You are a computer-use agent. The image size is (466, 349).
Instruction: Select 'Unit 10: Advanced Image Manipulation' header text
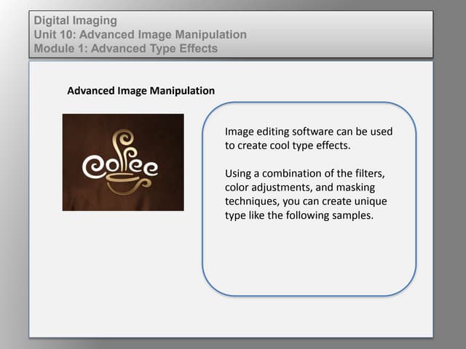pos(140,35)
